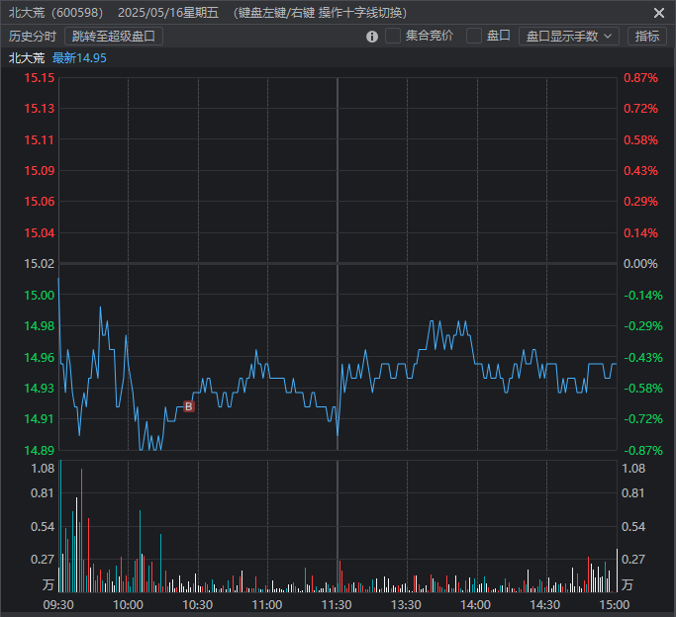Viewport: 676px width, 617px height.
Task: Click the 09:30 time axis label
Action: coord(58,604)
